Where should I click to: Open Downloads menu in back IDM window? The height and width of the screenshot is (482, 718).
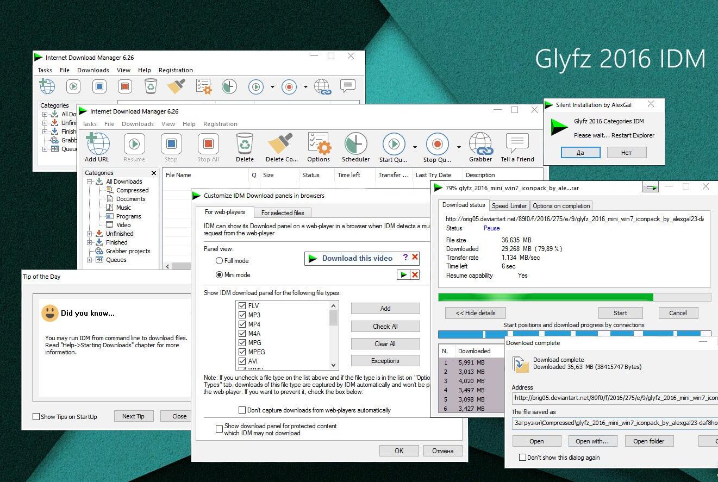[x=93, y=70]
